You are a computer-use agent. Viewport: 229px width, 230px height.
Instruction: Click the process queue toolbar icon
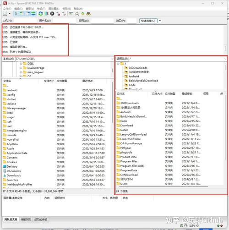(46, 14)
